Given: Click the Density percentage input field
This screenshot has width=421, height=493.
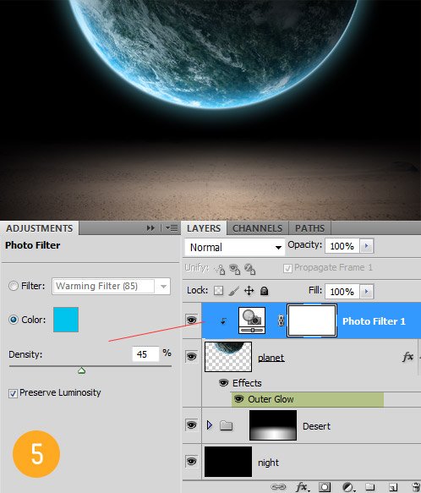Looking at the screenshot, I should [x=145, y=354].
